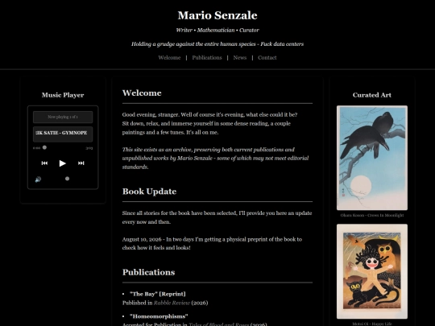Click the 'Writer • Mathematician • Curator' subtitle
Viewport: 435px width, 326px height.
[217, 31]
